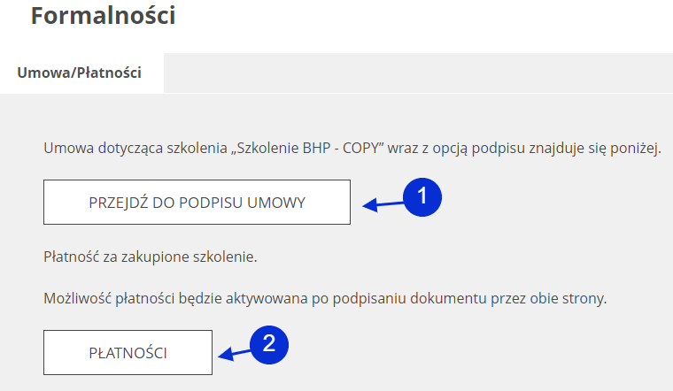
Task: Click the blue circle badge numbered 1
Action: coord(422,197)
